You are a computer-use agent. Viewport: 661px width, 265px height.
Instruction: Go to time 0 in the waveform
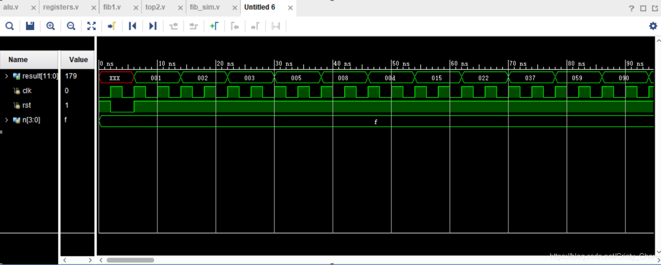[132, 26]
